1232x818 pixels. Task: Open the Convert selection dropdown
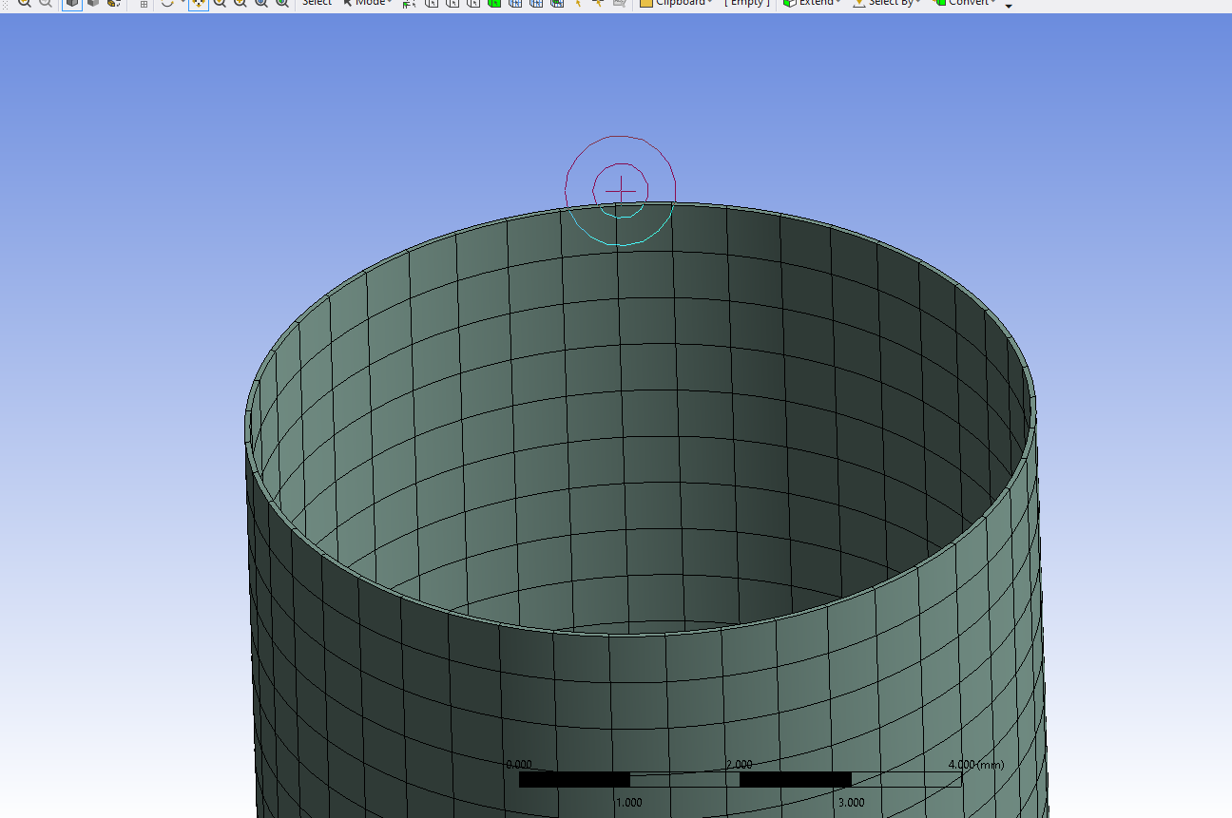(x=965, y=3)
